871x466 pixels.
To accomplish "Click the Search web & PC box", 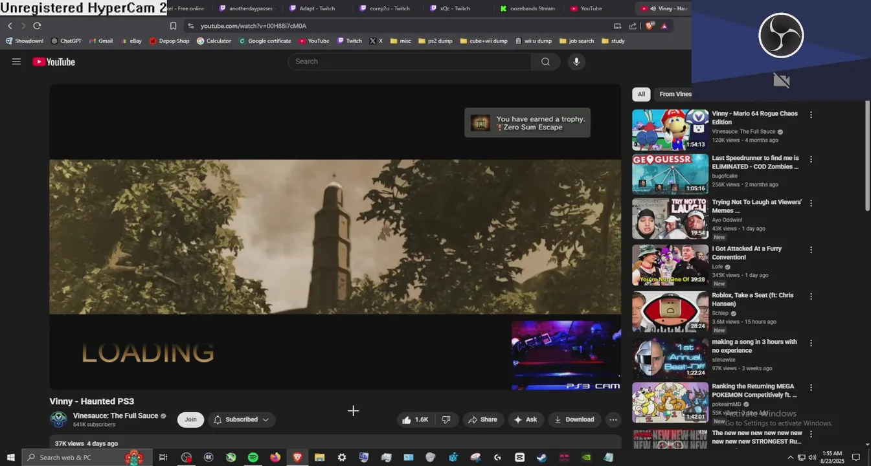I will point(87,457).
